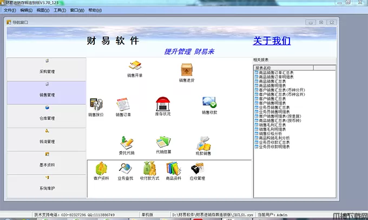Viewport: 368px width, 220px height.
Task: Select report 商品购销毛利分析
Action: point(272,138)
